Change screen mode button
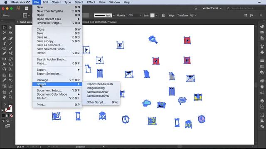The image size is (266, 149). pyautogui.click(x=7, y=126)
